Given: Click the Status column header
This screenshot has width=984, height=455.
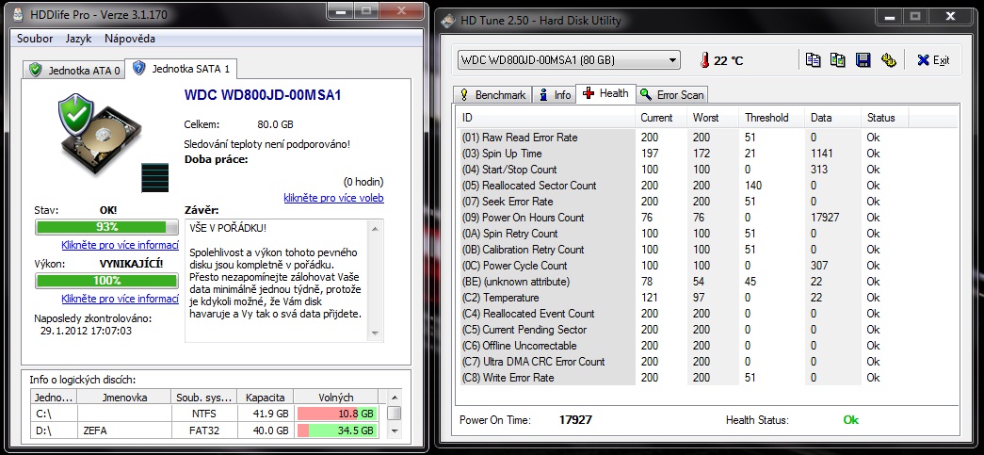Looking at the screenshot, I should [x=885, y=118].
